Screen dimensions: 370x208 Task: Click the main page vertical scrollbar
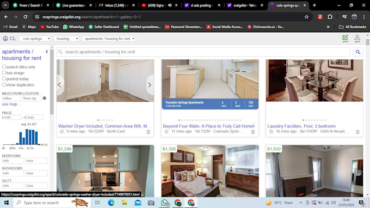point(368,42)
